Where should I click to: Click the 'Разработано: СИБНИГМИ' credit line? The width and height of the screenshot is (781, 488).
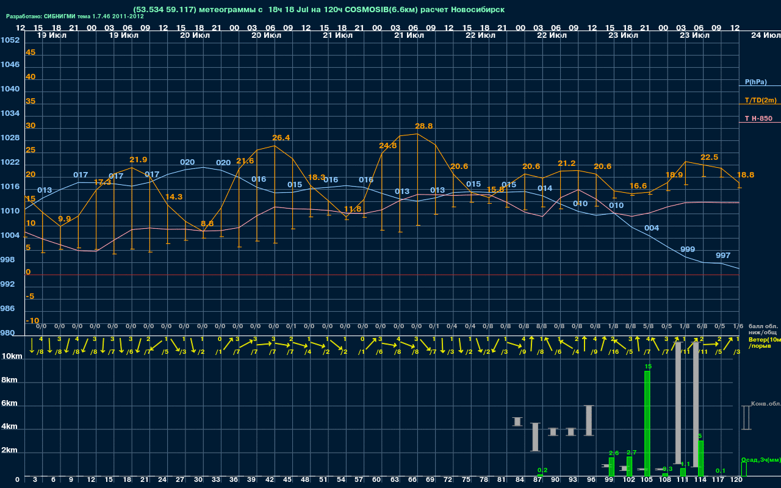pos(75,16)
